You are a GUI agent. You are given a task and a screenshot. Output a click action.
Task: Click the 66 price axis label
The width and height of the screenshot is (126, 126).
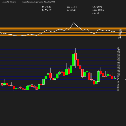[x=118, y=86]
